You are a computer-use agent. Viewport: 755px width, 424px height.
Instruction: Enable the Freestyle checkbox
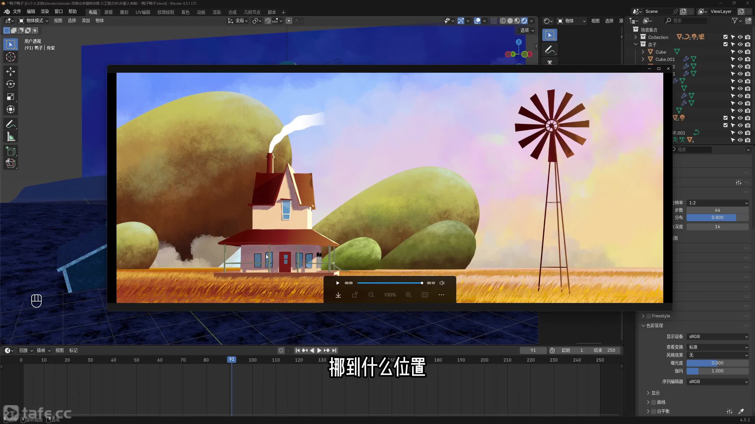pos(649,316)
